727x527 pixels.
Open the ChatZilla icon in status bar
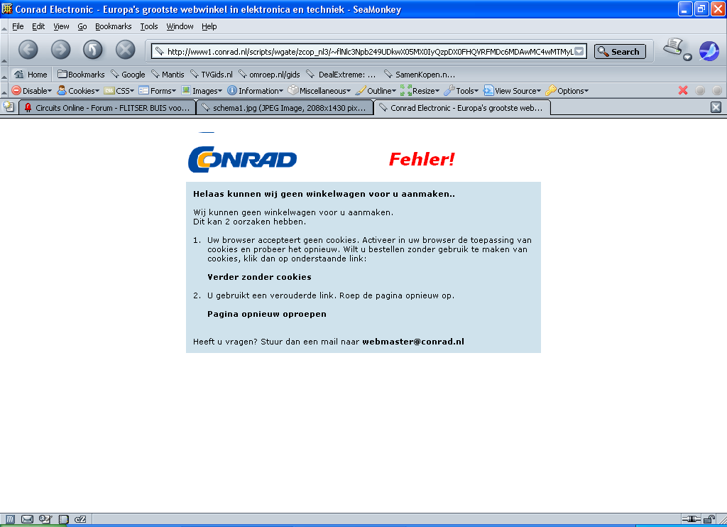coord(80,519)
